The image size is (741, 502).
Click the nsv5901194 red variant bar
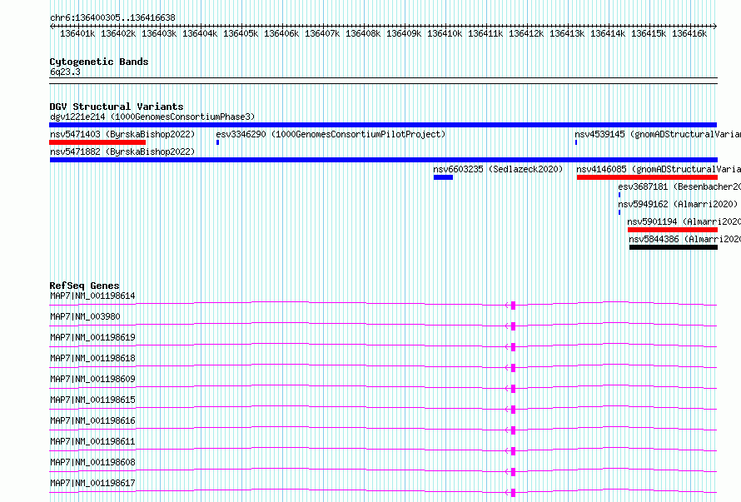pos(673,230)
